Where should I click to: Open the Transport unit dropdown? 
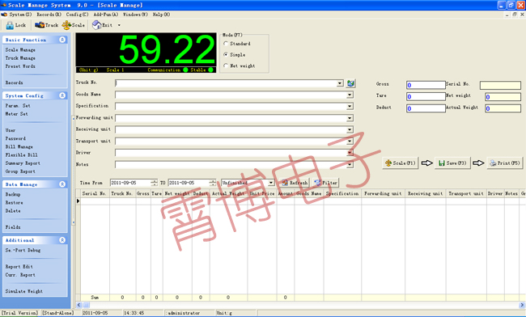pyautogui.click(x=350, y=141)
